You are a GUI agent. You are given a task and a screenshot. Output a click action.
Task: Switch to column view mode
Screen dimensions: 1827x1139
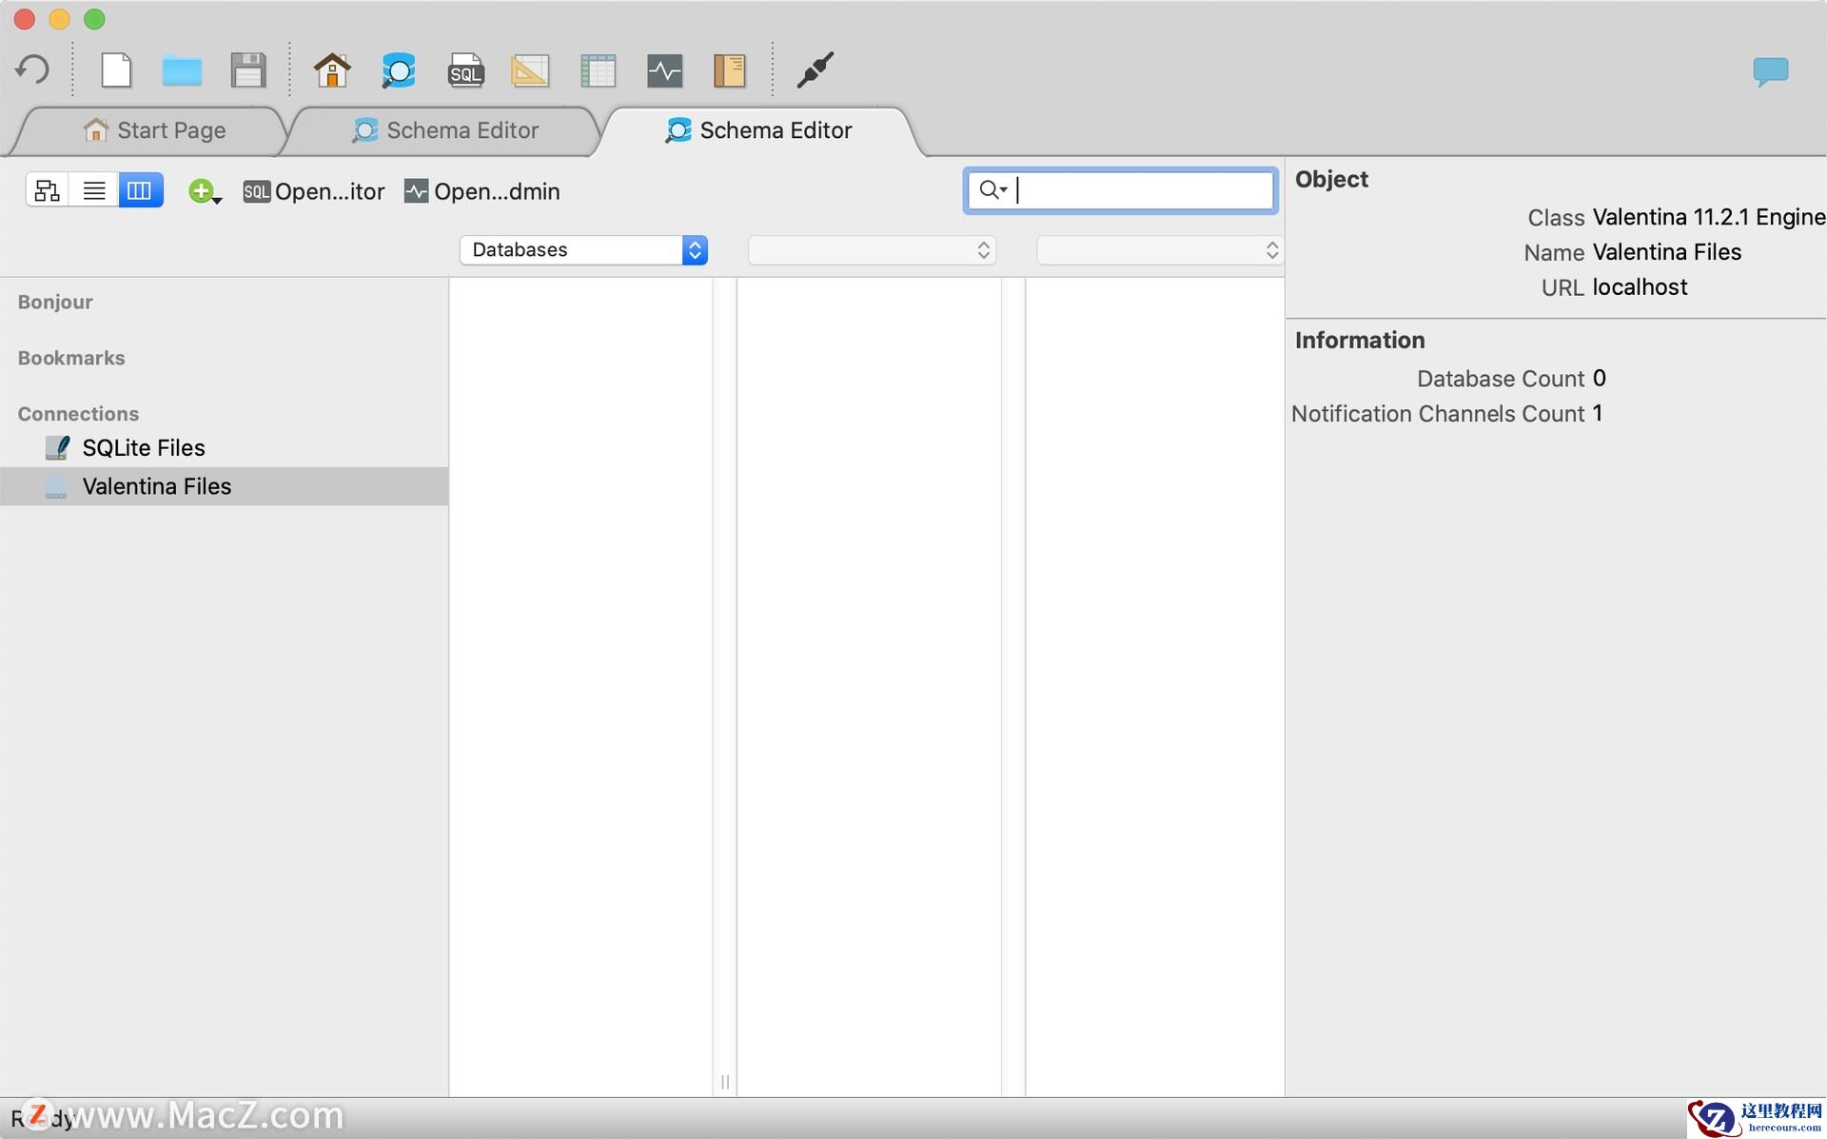coord(140,190)
